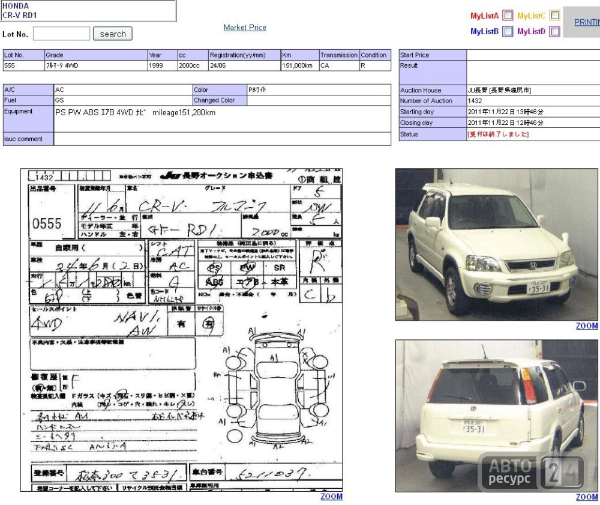This screenshot has width=600, height=505.
Task: Select the red Status message
Action: 498,134
